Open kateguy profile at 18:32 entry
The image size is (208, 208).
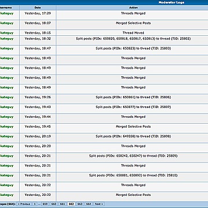pyautogui.click(x=7, y=39)
